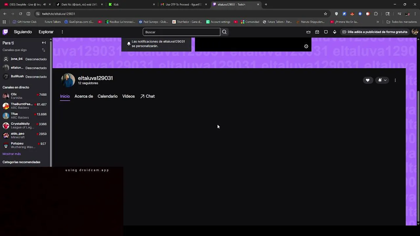Open the Vídeos tab

coord(129,96)
